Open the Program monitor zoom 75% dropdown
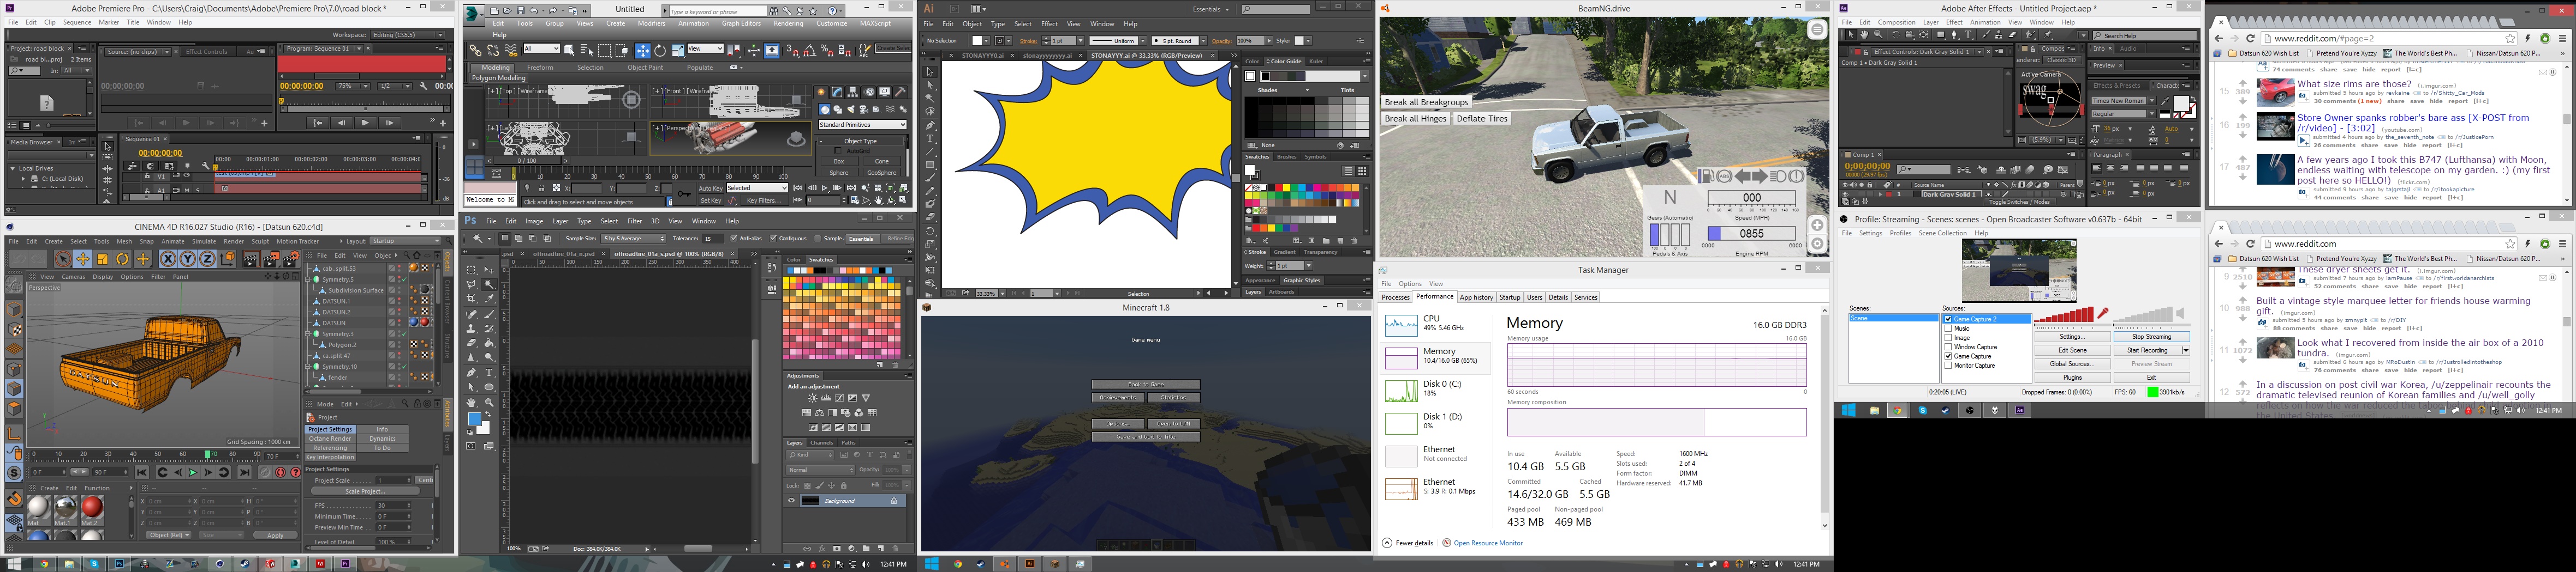2576x572 pixels. (x=352, y=87)
